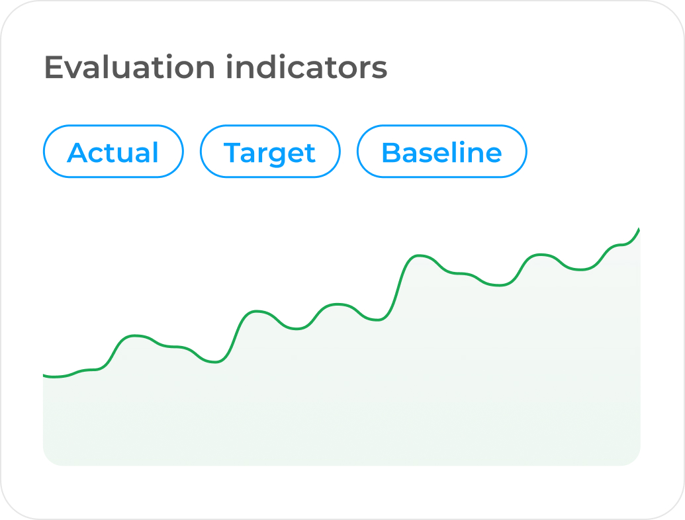
Task: Click the last trough before the final rise
Action: (580, 270)
